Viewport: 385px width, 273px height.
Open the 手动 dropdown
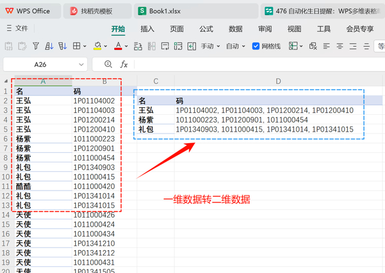pos(210,46)
